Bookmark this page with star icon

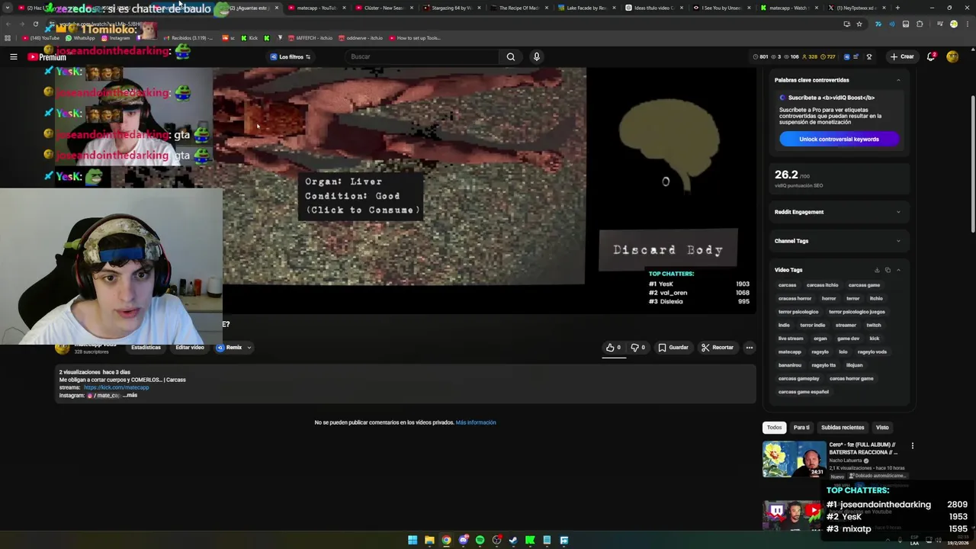(x=859, y=24)
